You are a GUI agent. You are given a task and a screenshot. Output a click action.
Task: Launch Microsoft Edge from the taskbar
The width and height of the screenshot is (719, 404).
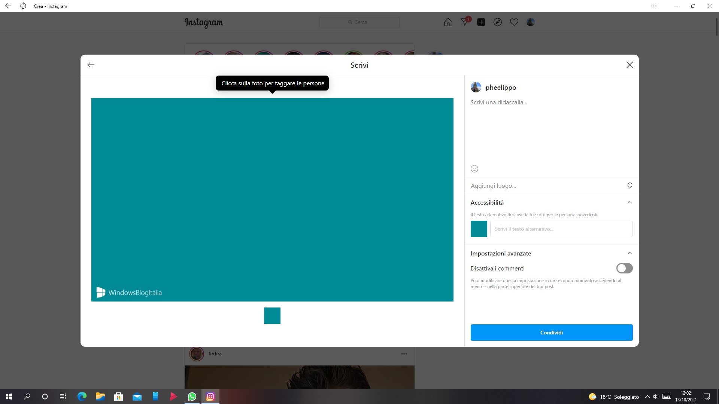tap(82, 397)
